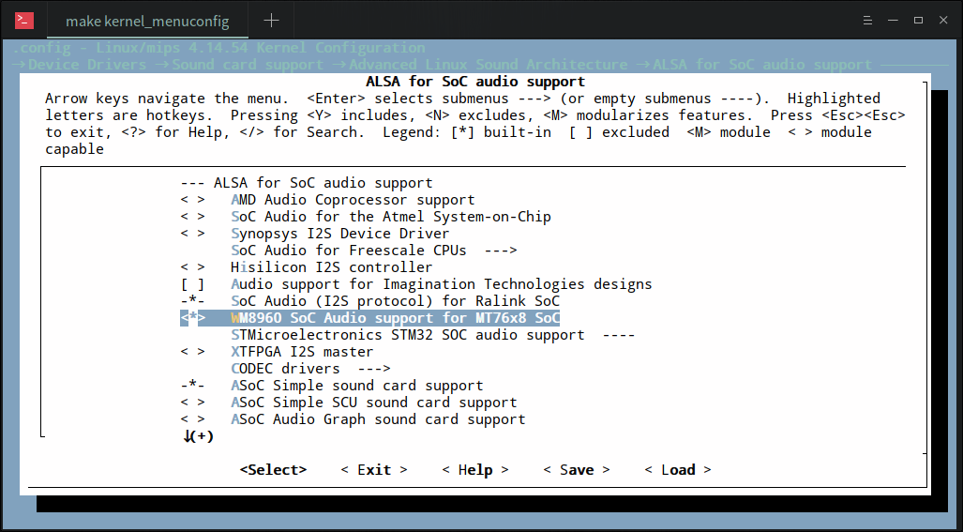Click the down-arrow (+) more items indicator
This screenshot has width=963, height=532.
click(x=198, y=437)
